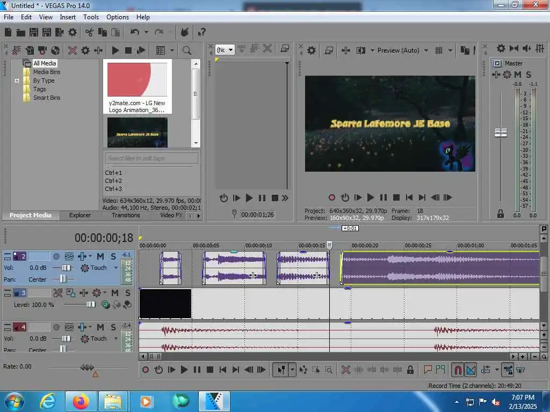The width and height of the screenshot is (550, 412).
Task: Click Copy snapshot to clipboard icon in preview
Action: tap(465, 50)
